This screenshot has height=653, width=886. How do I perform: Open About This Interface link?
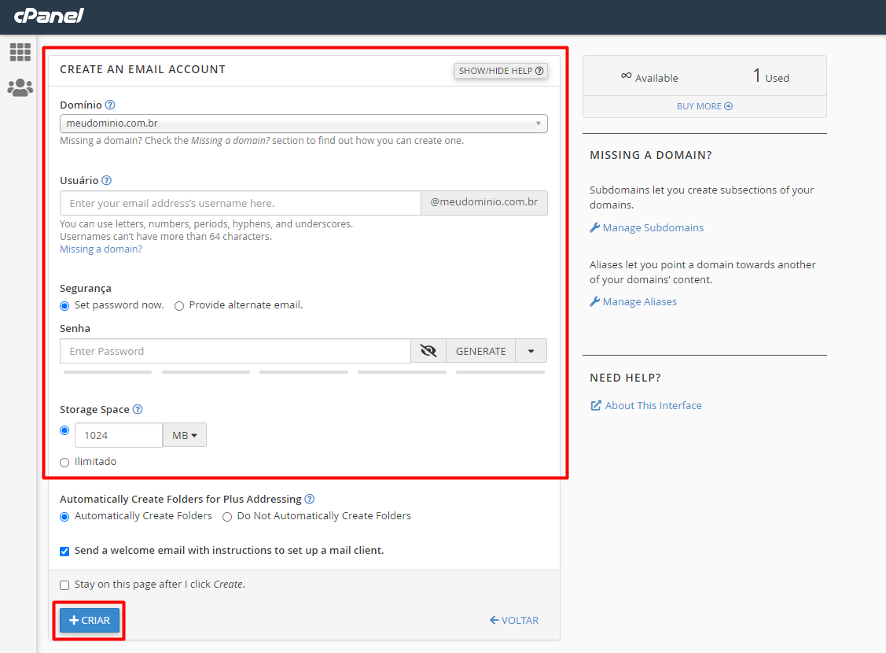tap(646, 405)
